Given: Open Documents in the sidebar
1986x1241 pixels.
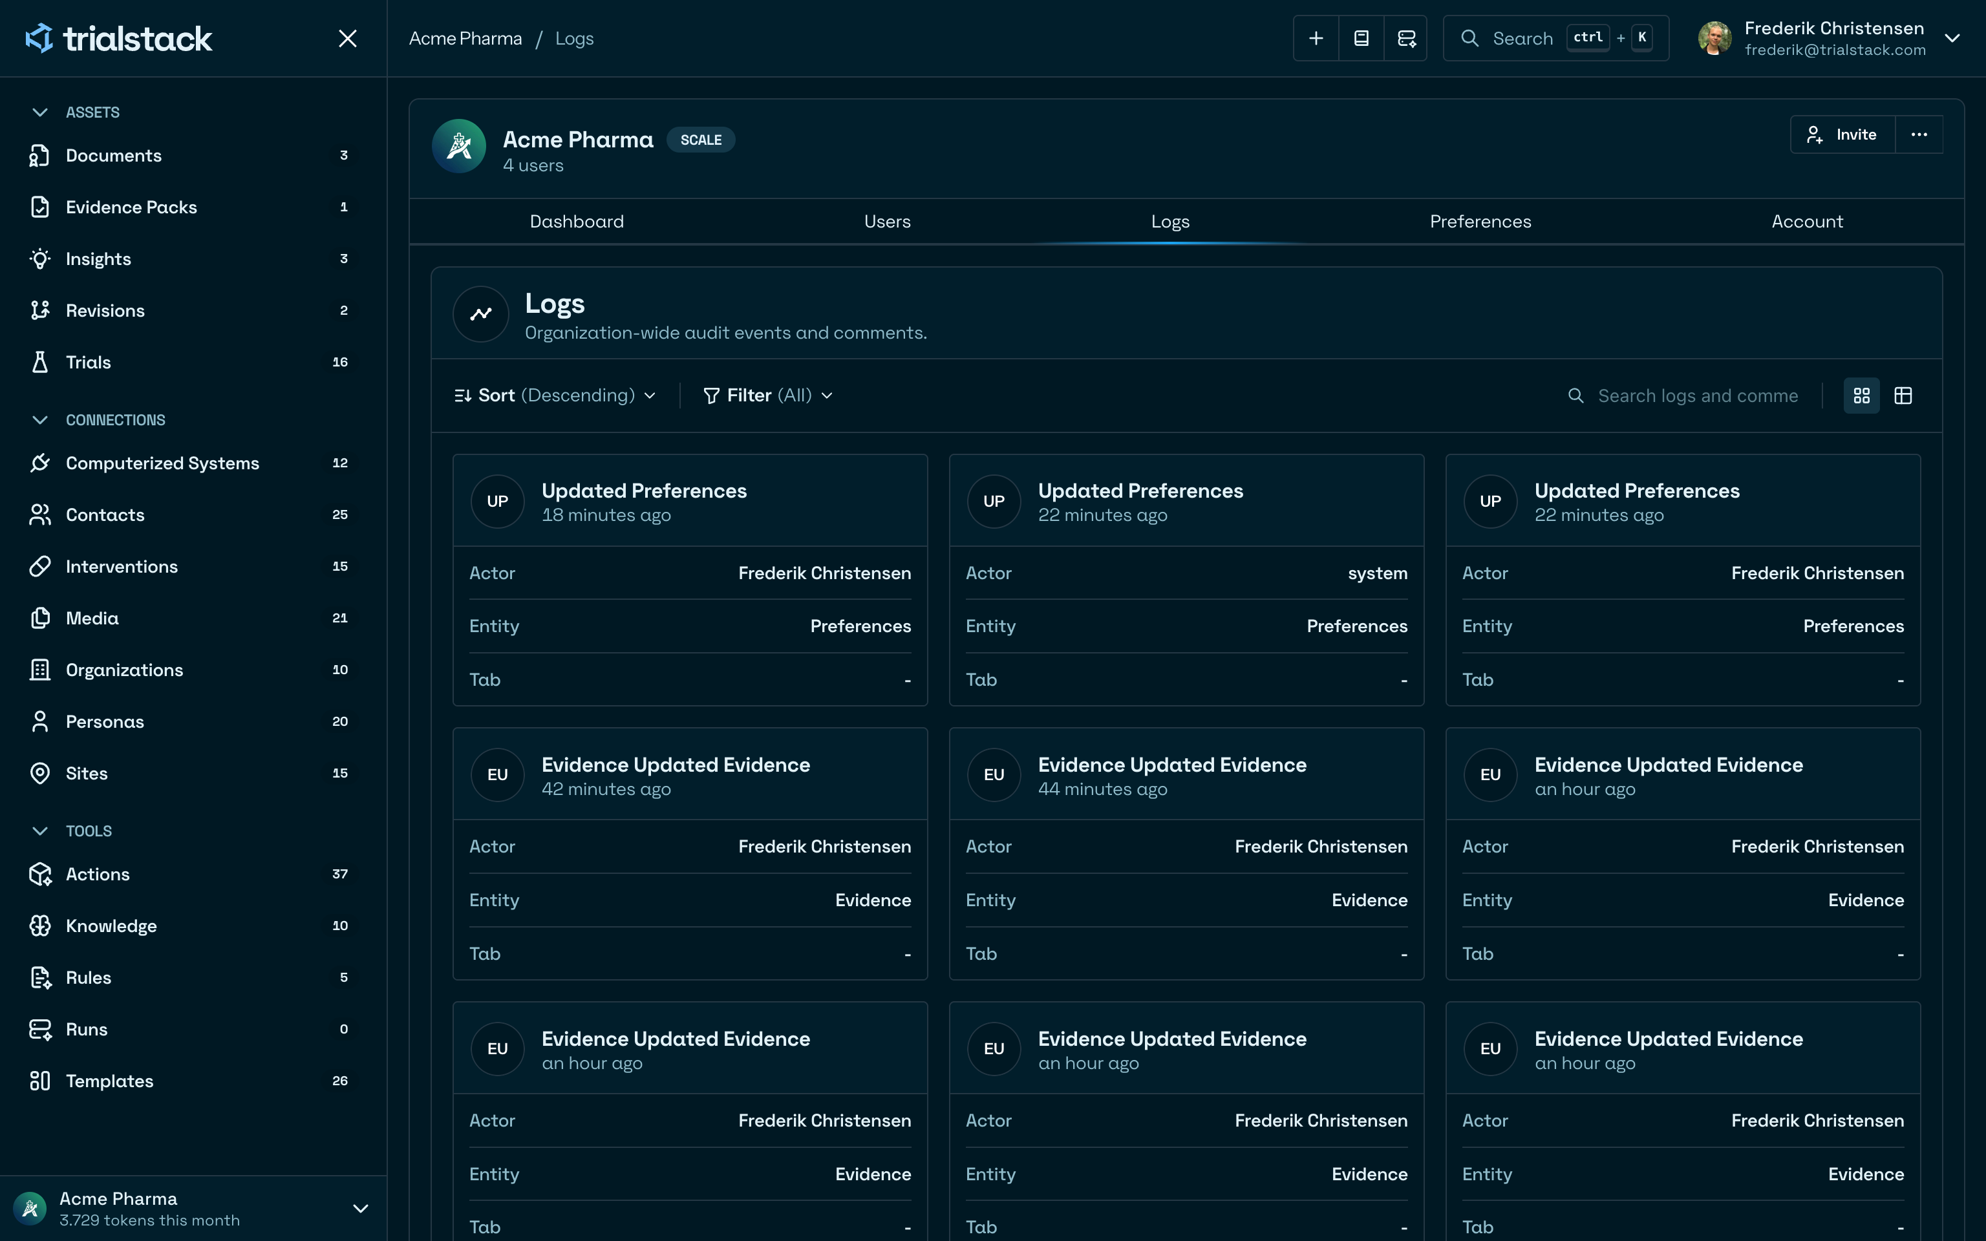Looking at the screenshot, I should 194,155.
